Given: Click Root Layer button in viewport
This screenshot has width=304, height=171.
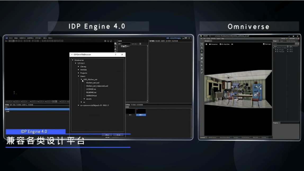Looking at the screenshot, I should coord(267,44).
